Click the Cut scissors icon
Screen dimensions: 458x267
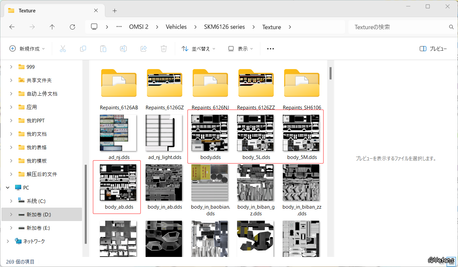pos(63,49)
